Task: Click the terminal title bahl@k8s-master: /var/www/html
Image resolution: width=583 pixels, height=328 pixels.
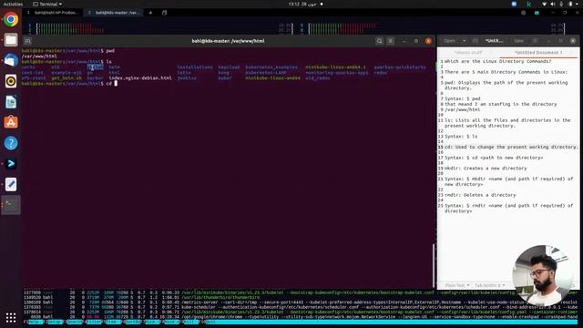Action: click(x=228, y=41)
